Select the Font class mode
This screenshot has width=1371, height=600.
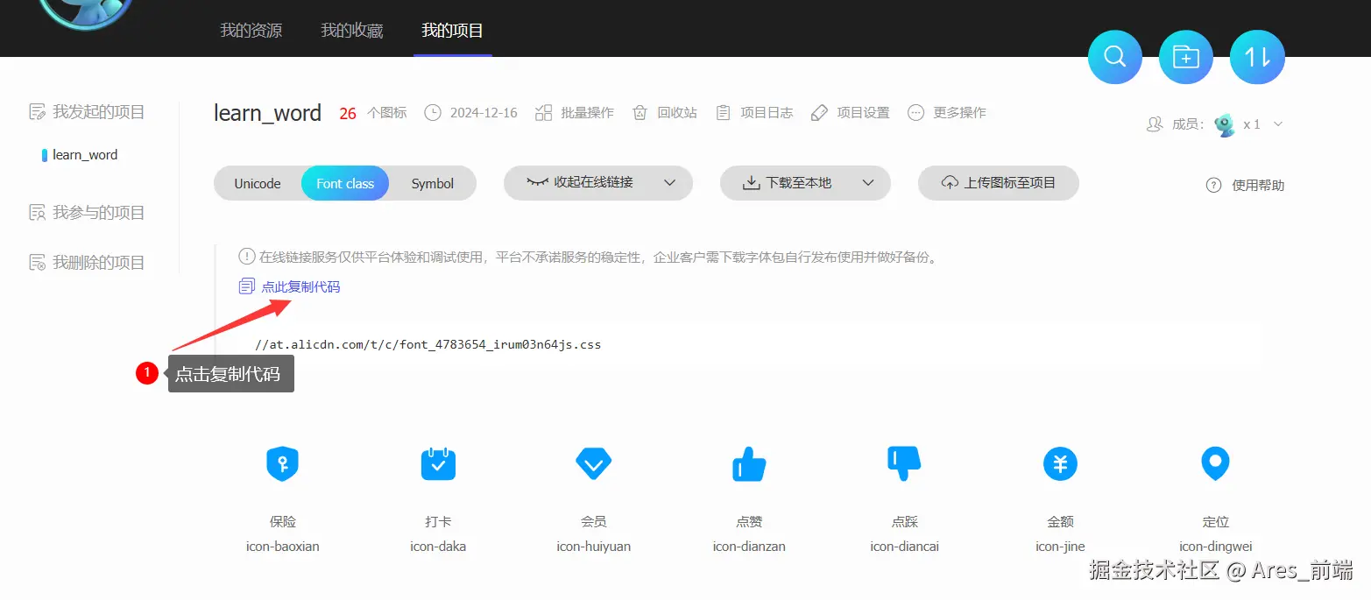(x=345, y=184)
